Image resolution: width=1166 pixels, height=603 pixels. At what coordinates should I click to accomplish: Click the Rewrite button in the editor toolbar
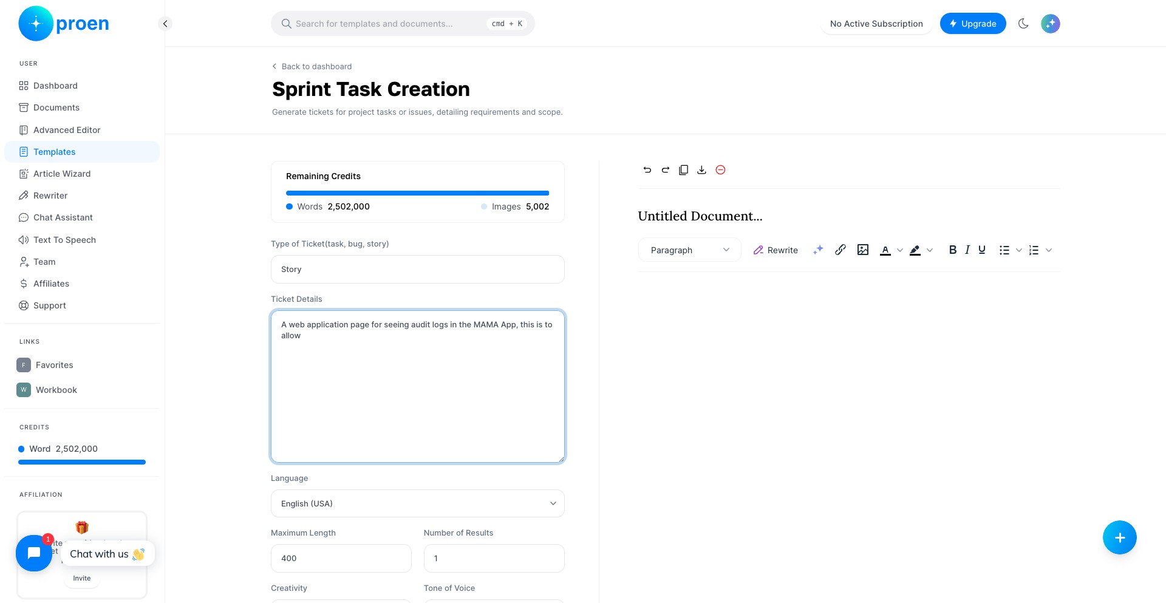[776, 250]
